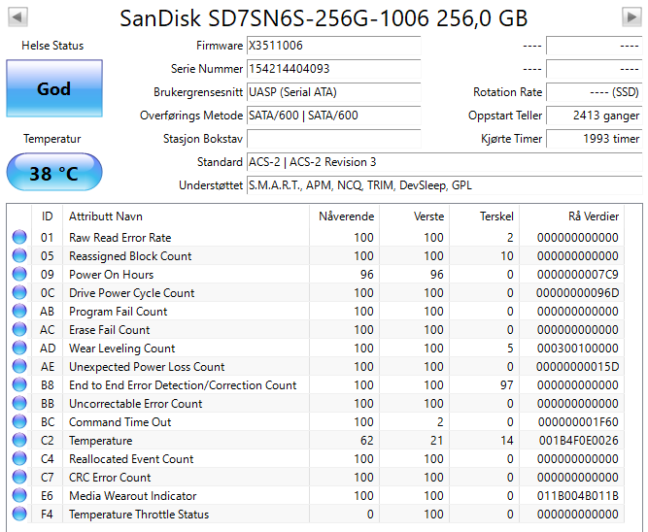Viewport: 648px width, 532px height.
Task: Select Wear Leveling Count attribute name
Action: click(121, 349)
